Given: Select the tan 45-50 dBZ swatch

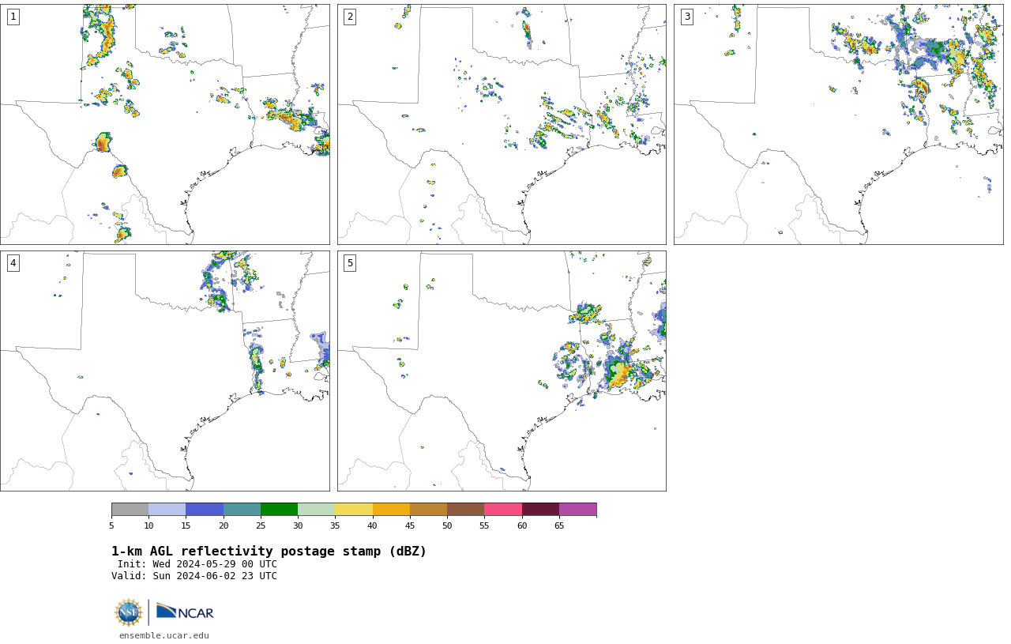Looking at the screenshot, I should (428, 509).
